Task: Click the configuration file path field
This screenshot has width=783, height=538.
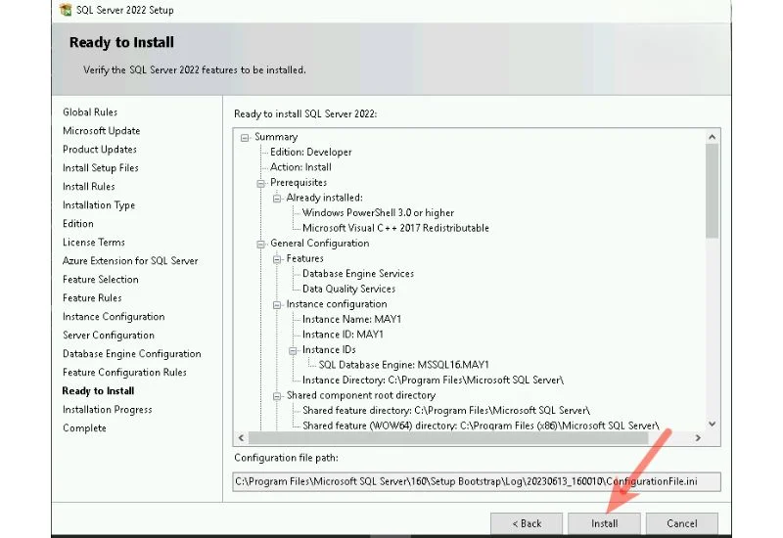Action: pos(477,481)
